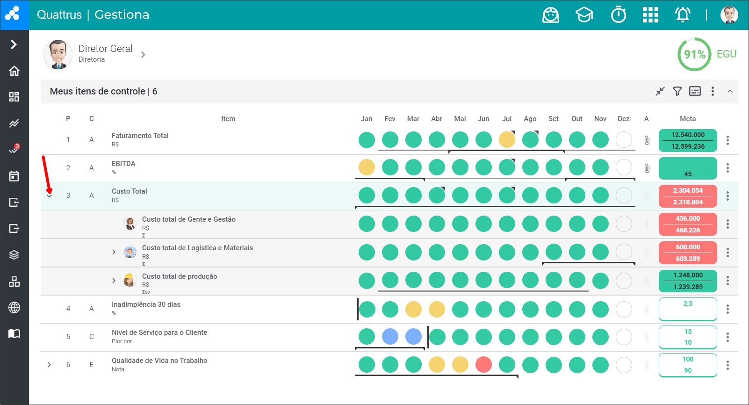Open the apps grid icon in header
Screen dimensions: 749x405
click(650, 15)
